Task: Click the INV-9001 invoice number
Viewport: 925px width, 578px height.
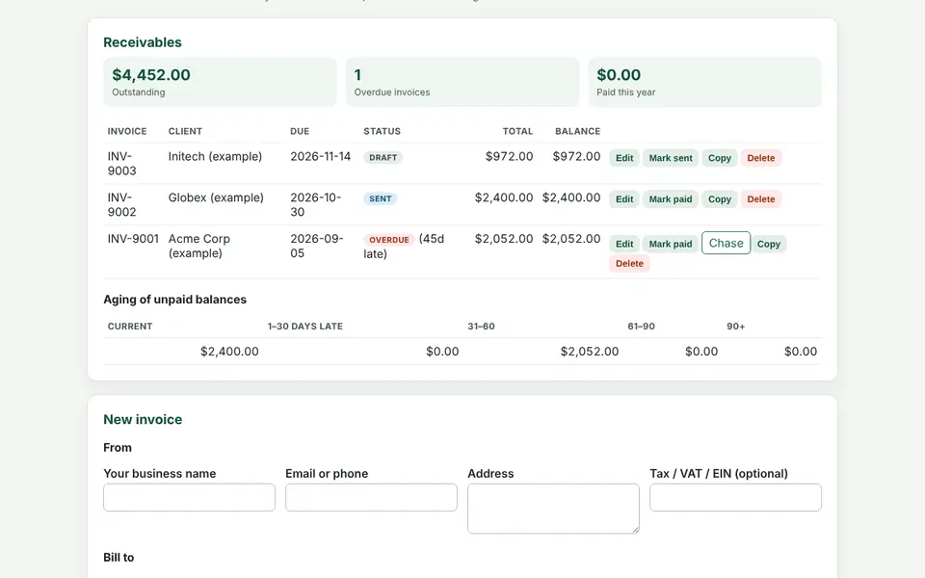Action: click(133, 239)
